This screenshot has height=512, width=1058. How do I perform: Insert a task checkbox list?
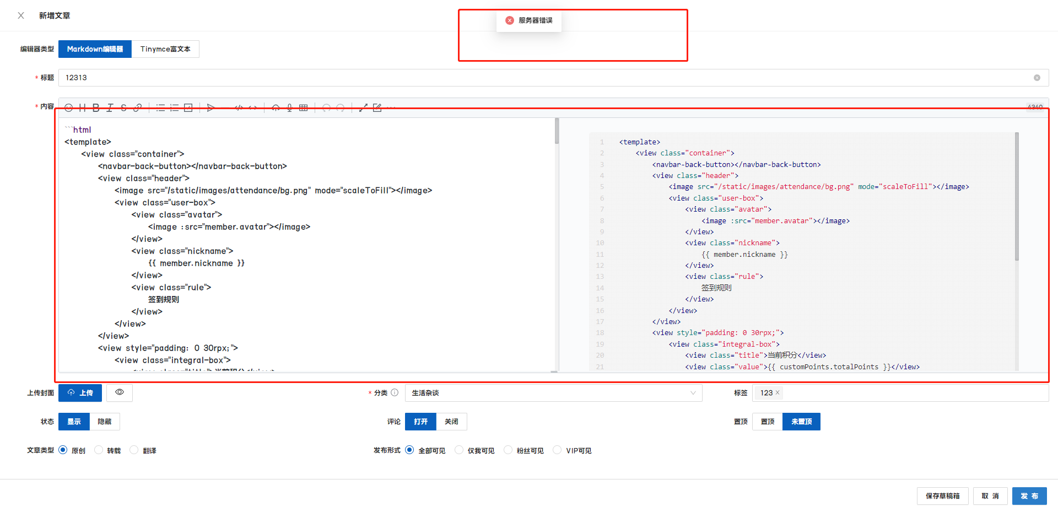(188, 108)
